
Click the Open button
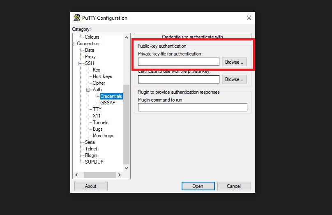coord(198,186)
